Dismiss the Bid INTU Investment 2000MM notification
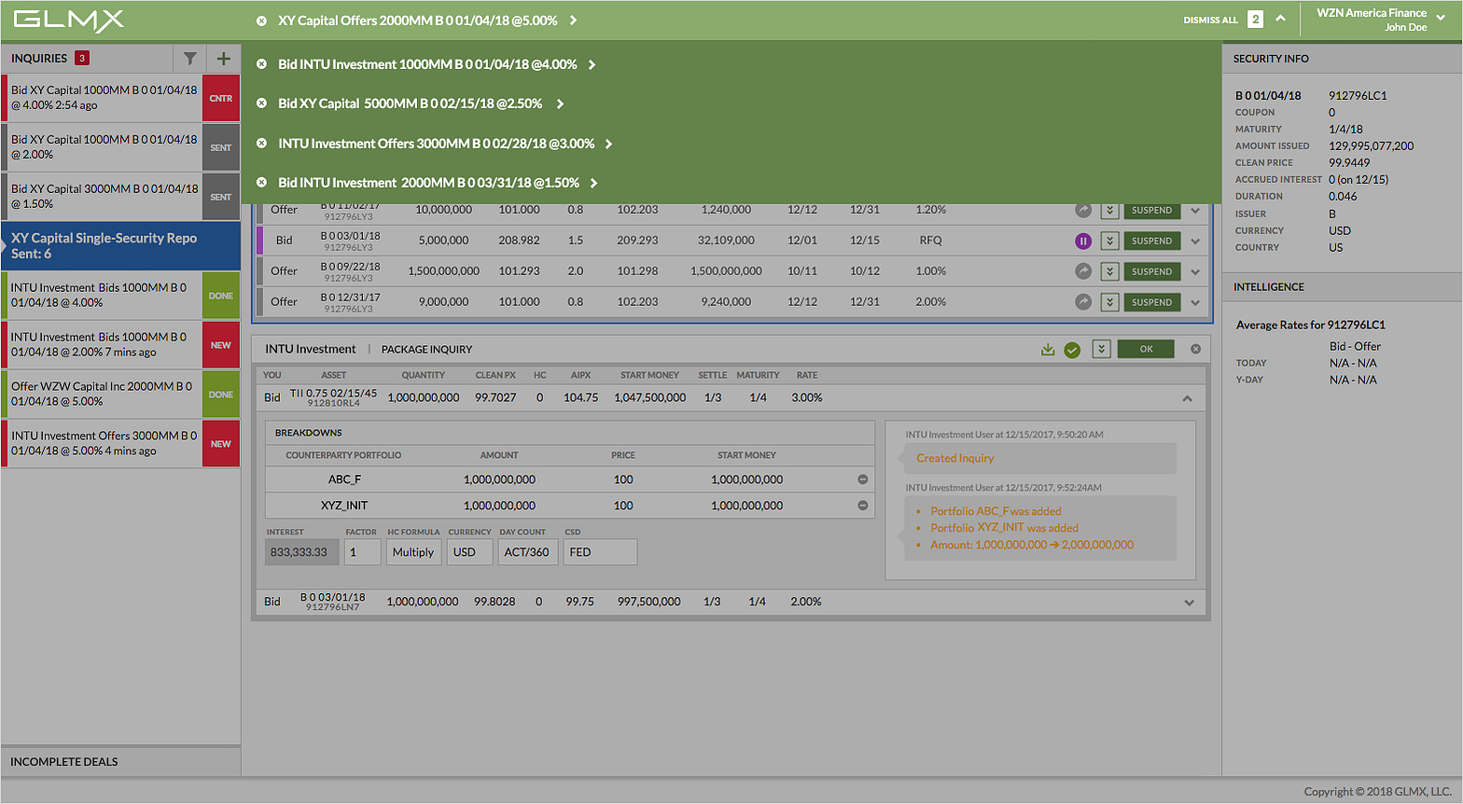 [x=262, y=183]
